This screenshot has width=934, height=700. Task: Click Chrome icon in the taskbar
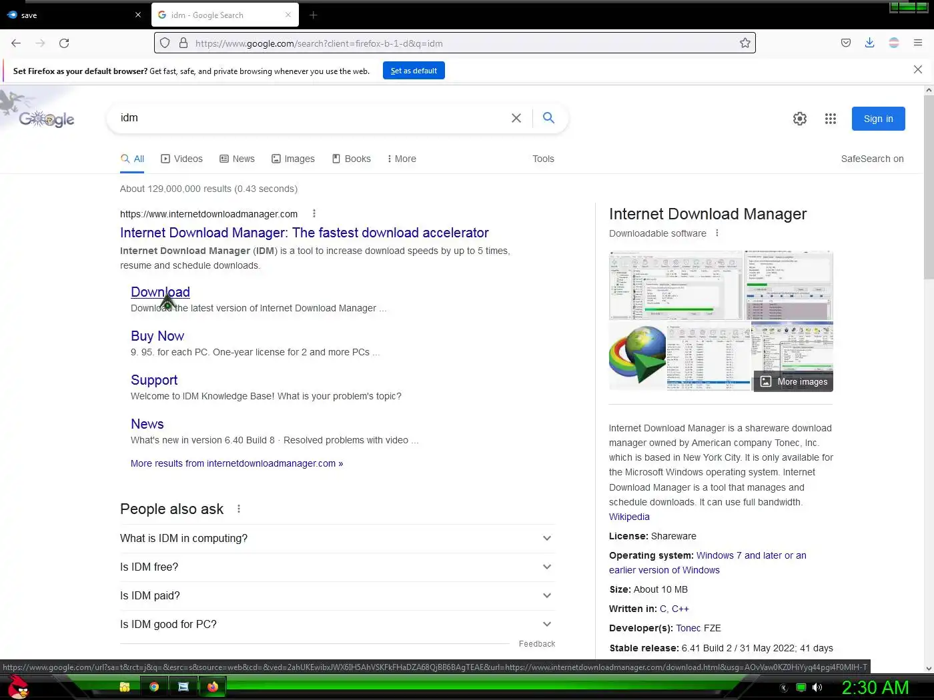pos(154,687)
